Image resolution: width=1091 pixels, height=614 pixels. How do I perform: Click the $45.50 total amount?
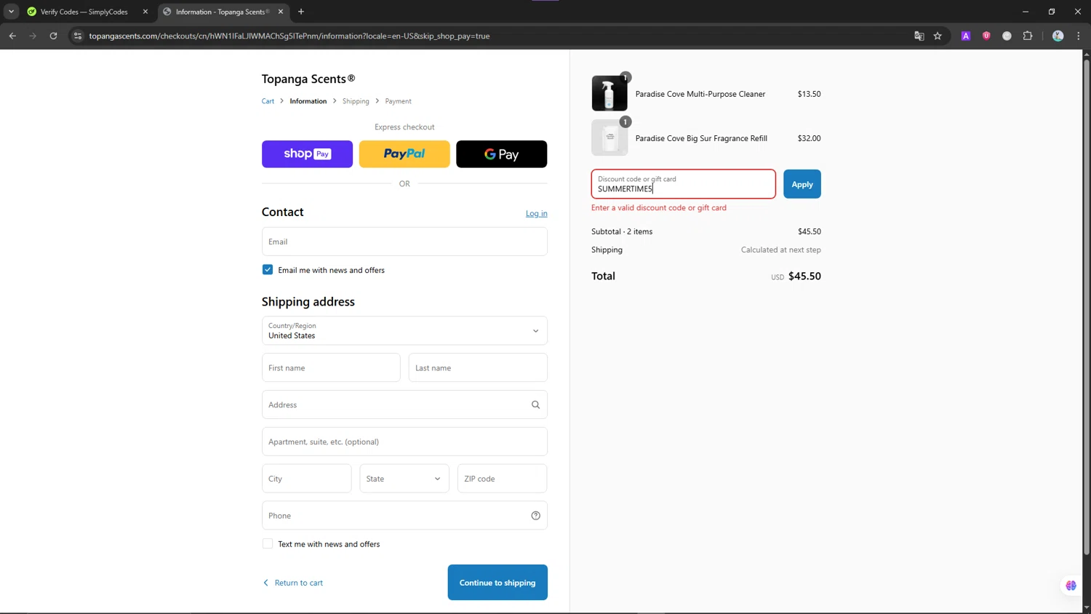coord(804,276)
